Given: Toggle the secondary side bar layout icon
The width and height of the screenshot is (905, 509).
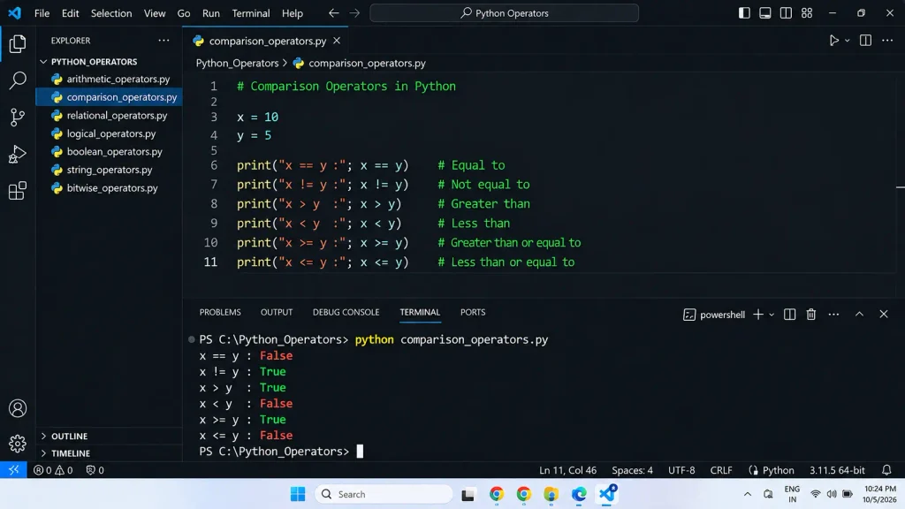Looking at the screenshot, I should [786, 12].
